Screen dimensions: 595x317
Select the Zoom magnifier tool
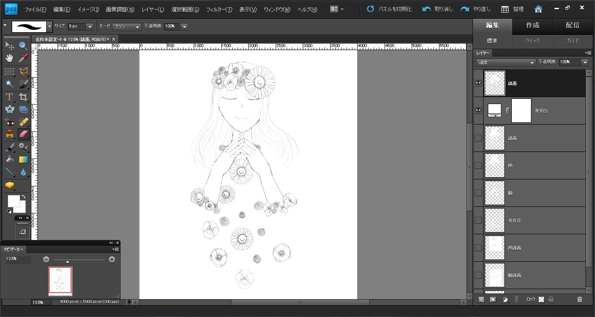[x=23, y=46]
